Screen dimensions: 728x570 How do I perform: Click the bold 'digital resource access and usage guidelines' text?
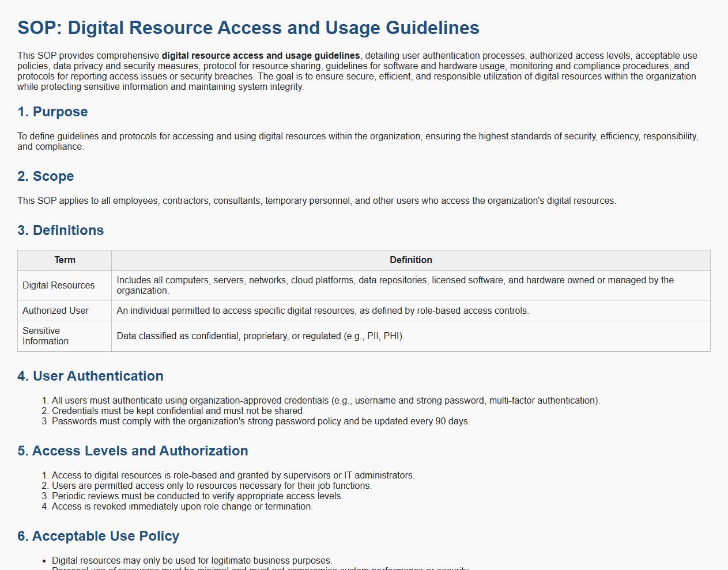(261, 56)
